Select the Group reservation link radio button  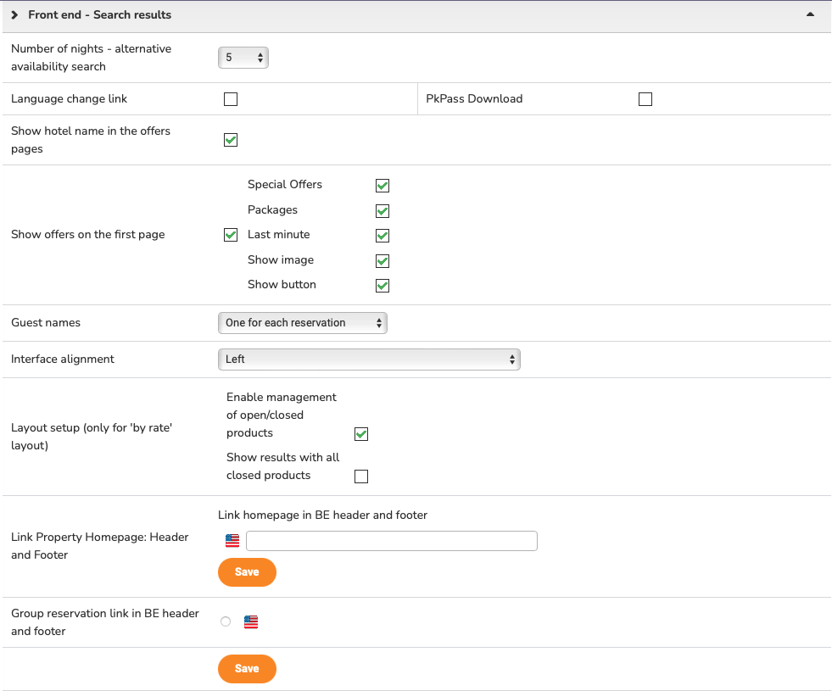(226, 622)
